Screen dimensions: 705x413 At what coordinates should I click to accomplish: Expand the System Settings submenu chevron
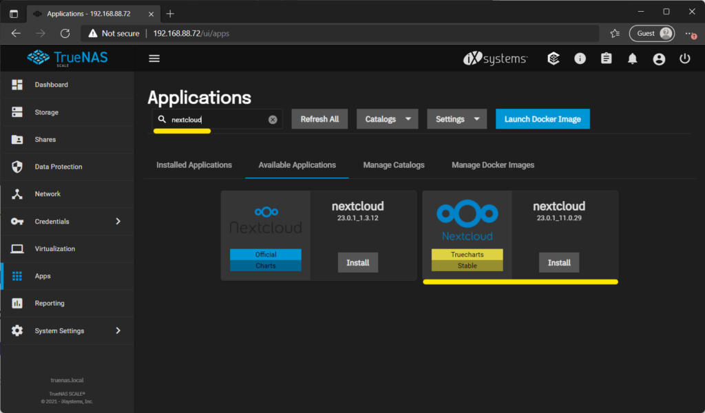click(118, 331)
